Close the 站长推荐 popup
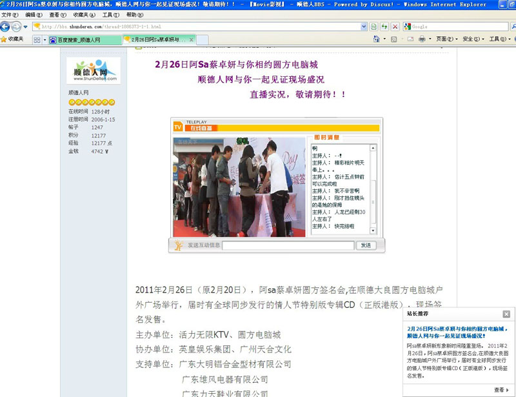This screenshot has width=516, height=397. [506, 314]
